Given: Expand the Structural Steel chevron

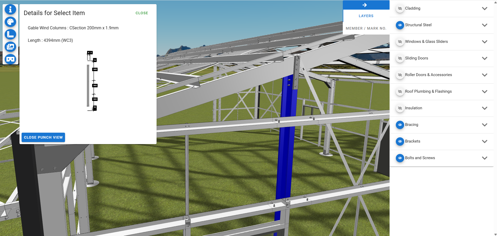Looking at the screenshot, I should 485,25.
